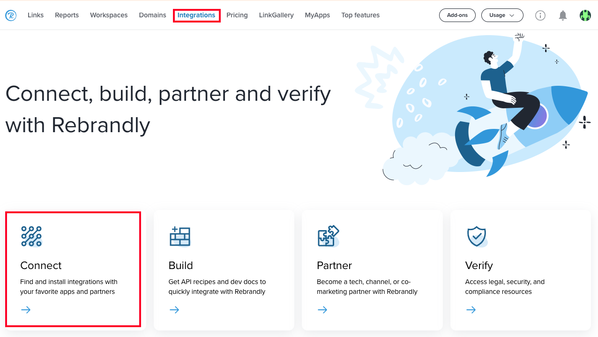The height and width of the screenshot is (337, 598).
Task: Open the Domains tab
Action: [153, 15]
